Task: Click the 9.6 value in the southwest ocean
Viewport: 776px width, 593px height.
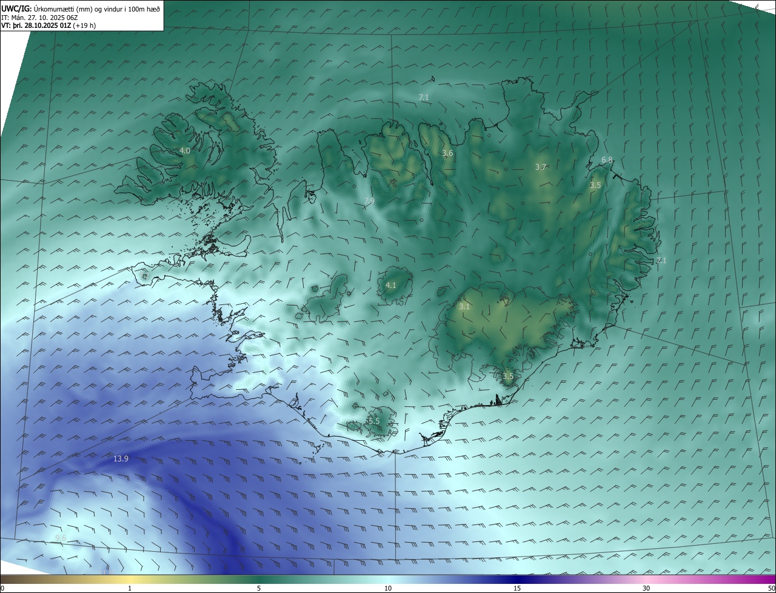Action: [61, 538]
